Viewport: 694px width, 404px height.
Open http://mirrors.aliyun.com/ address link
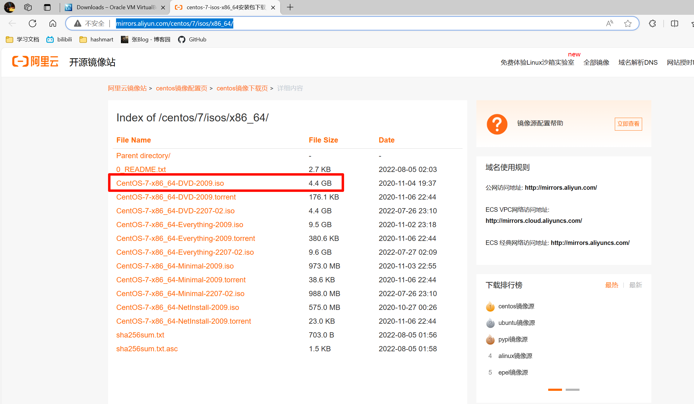tap(561, 188)
